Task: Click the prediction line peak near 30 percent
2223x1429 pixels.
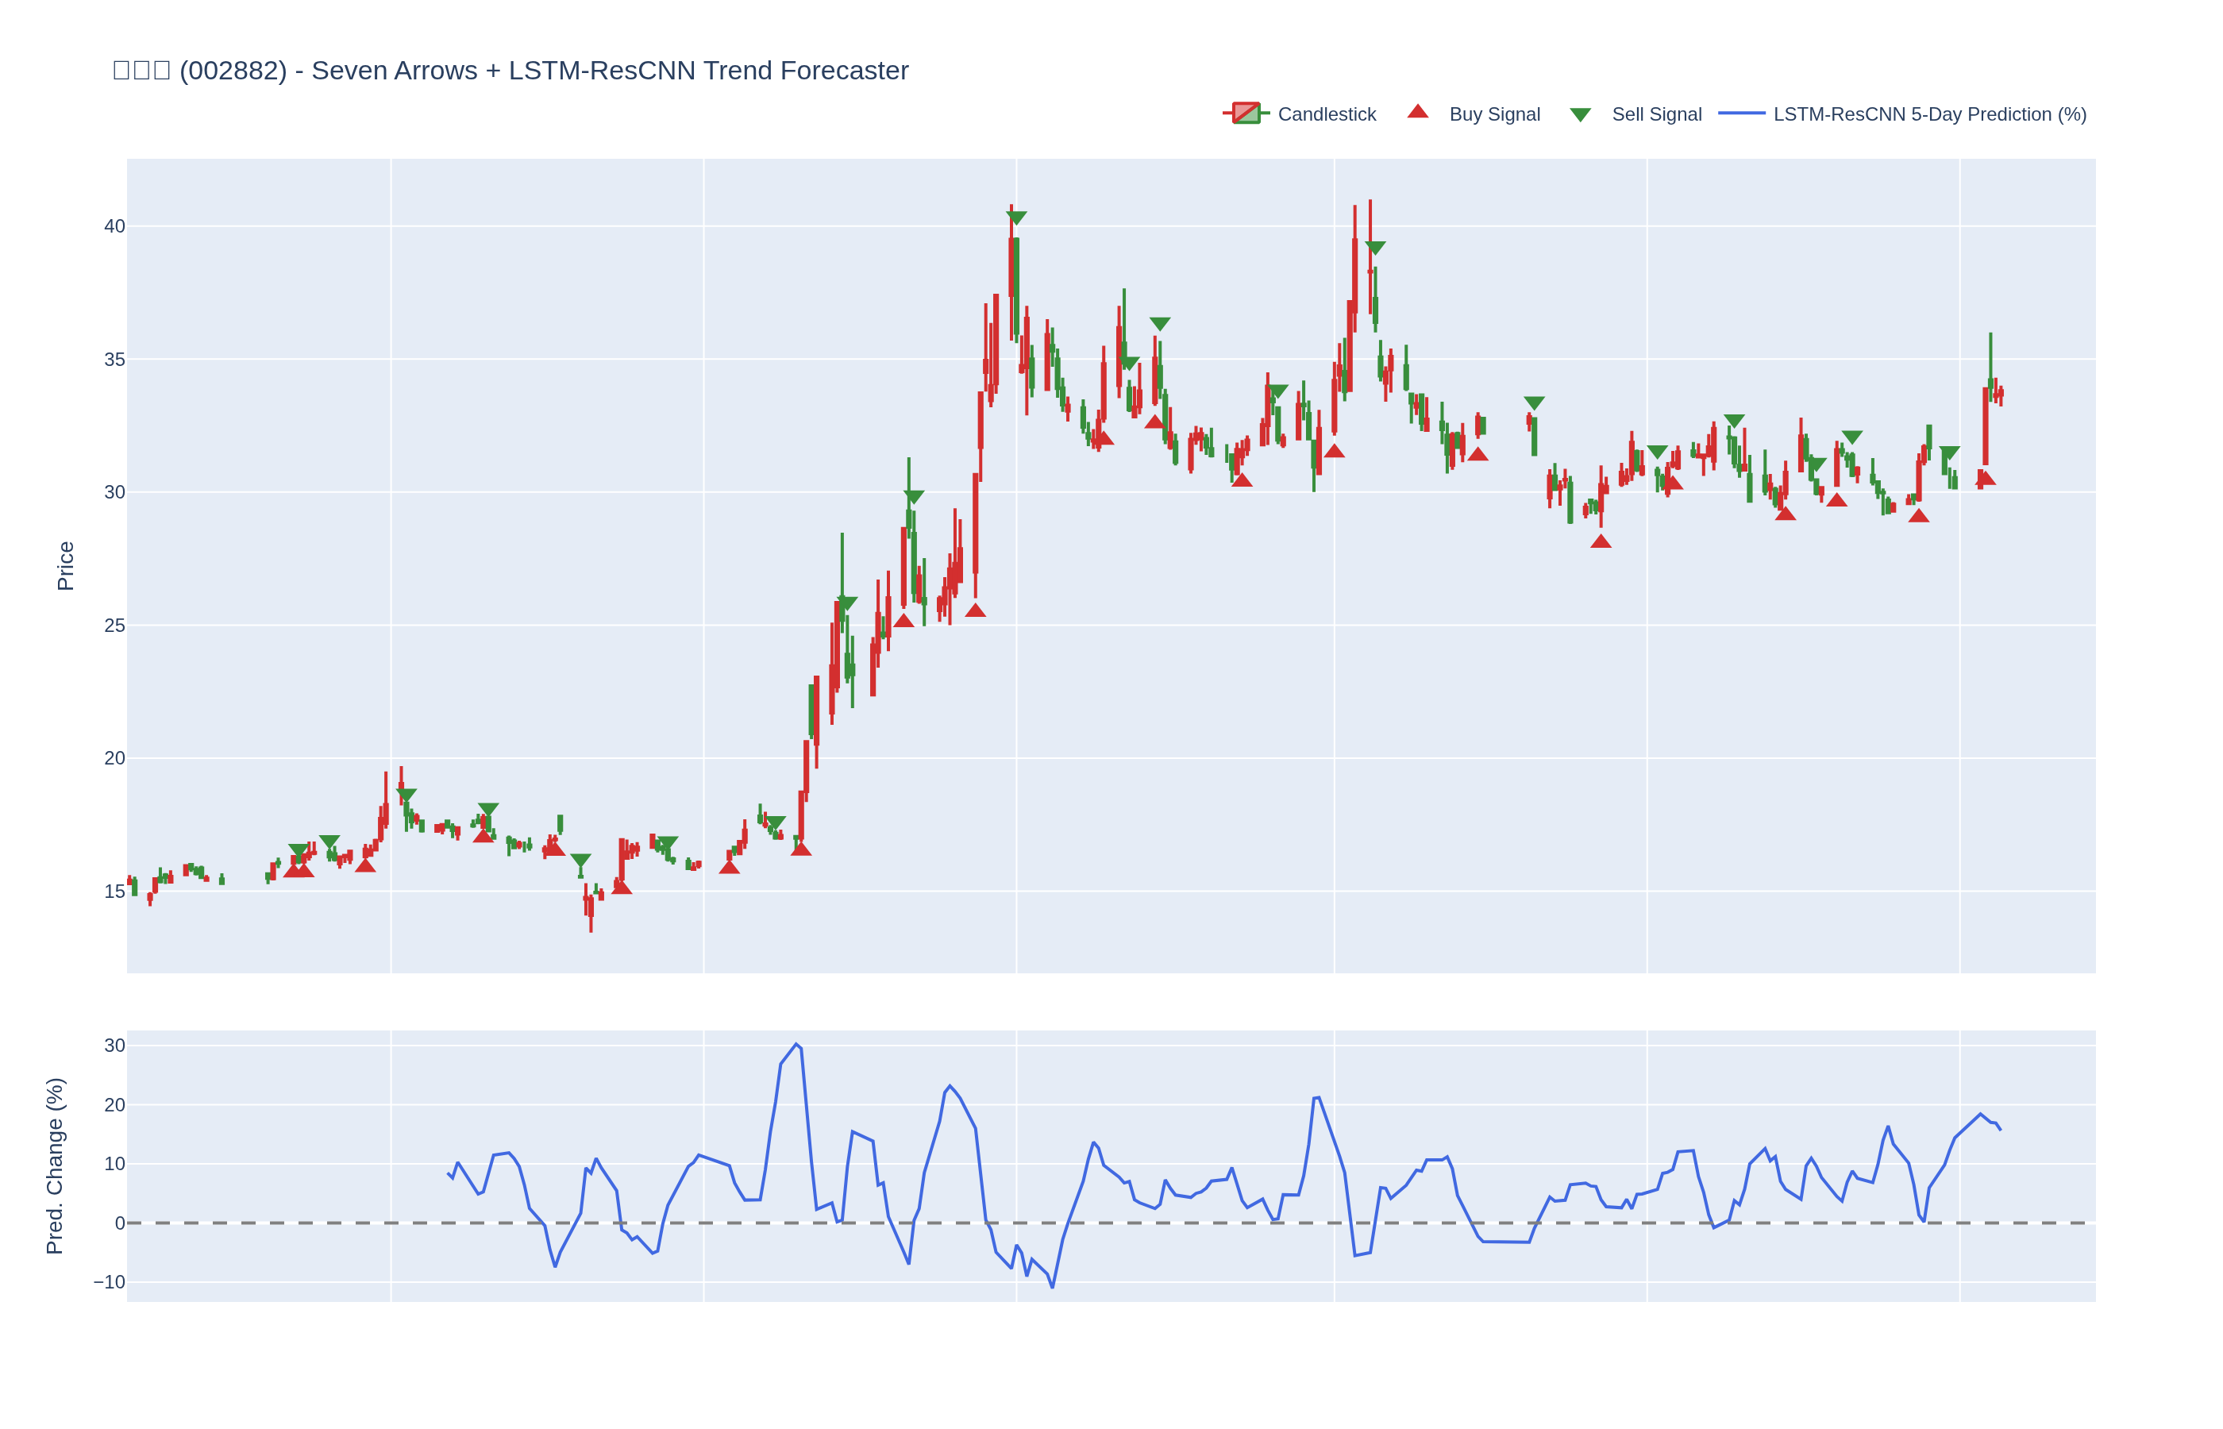Action: (x=796, y=1044)
